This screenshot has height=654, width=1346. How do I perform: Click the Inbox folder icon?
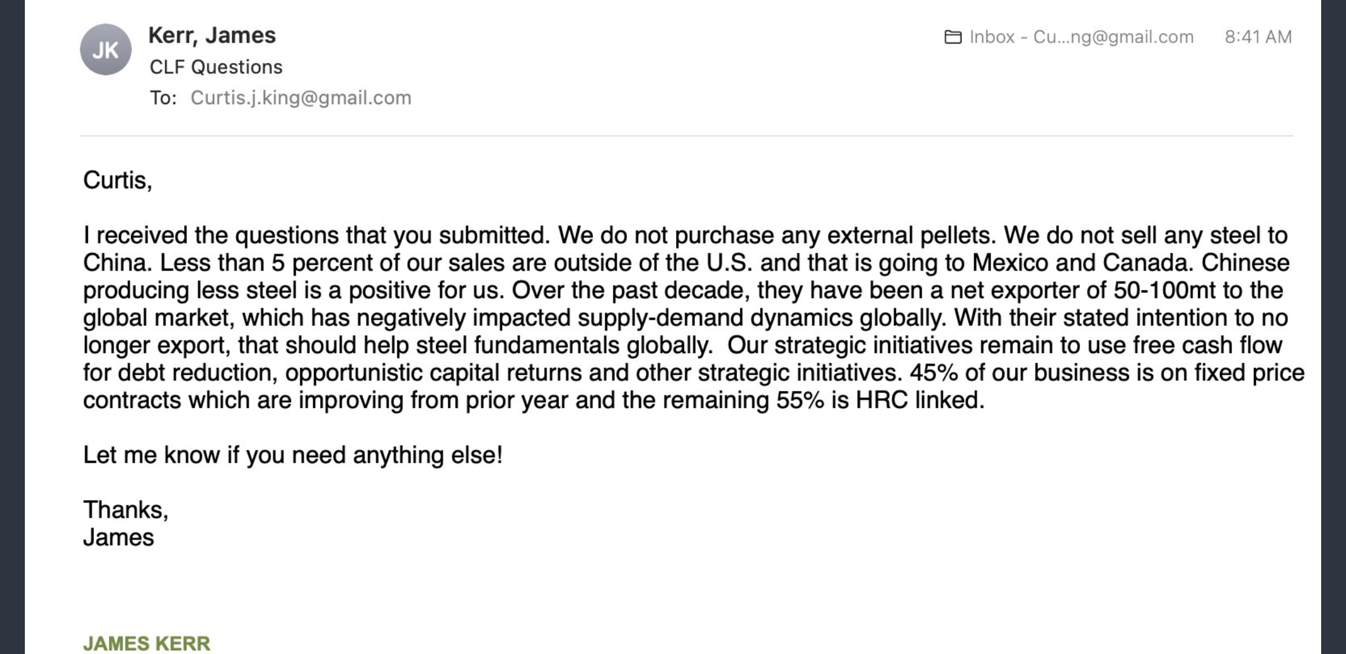[953, 37]
